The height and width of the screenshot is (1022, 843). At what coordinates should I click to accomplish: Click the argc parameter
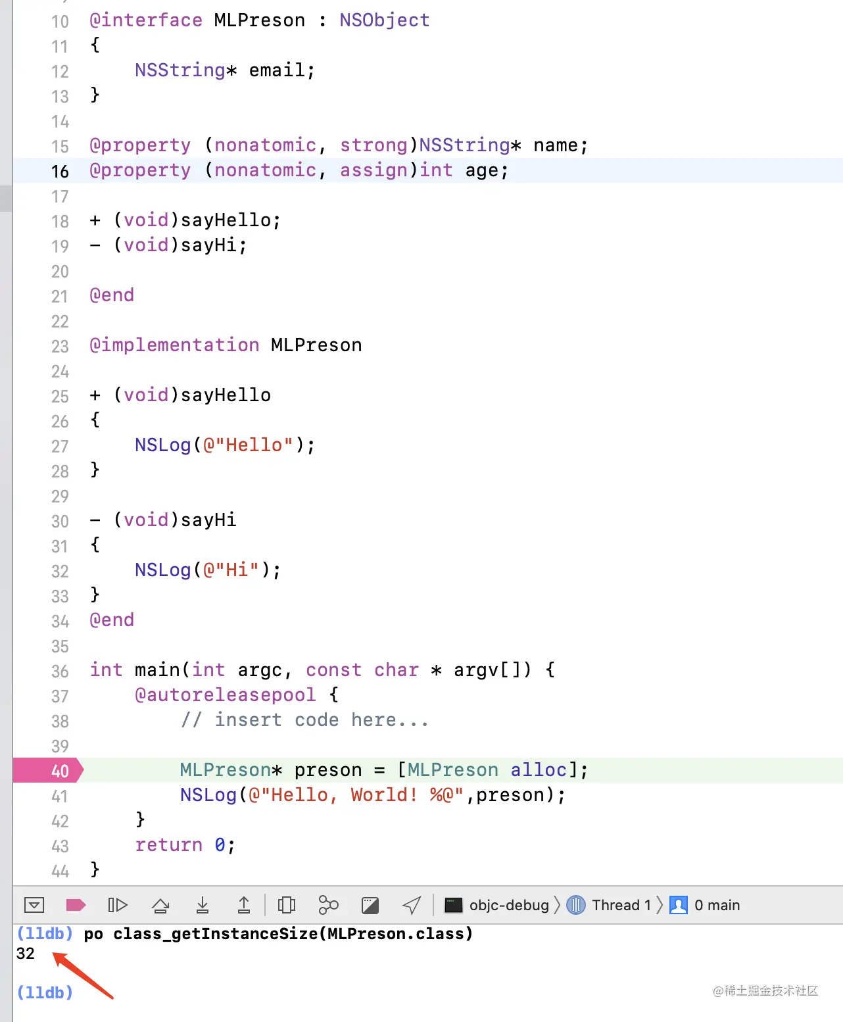[x=260, y=670]
